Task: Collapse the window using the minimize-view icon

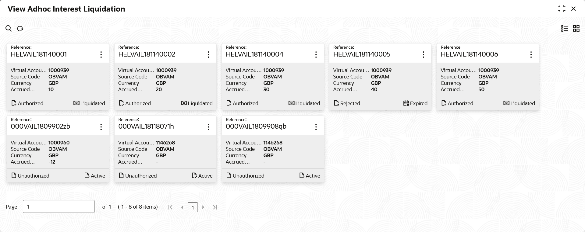Action: 562,9
